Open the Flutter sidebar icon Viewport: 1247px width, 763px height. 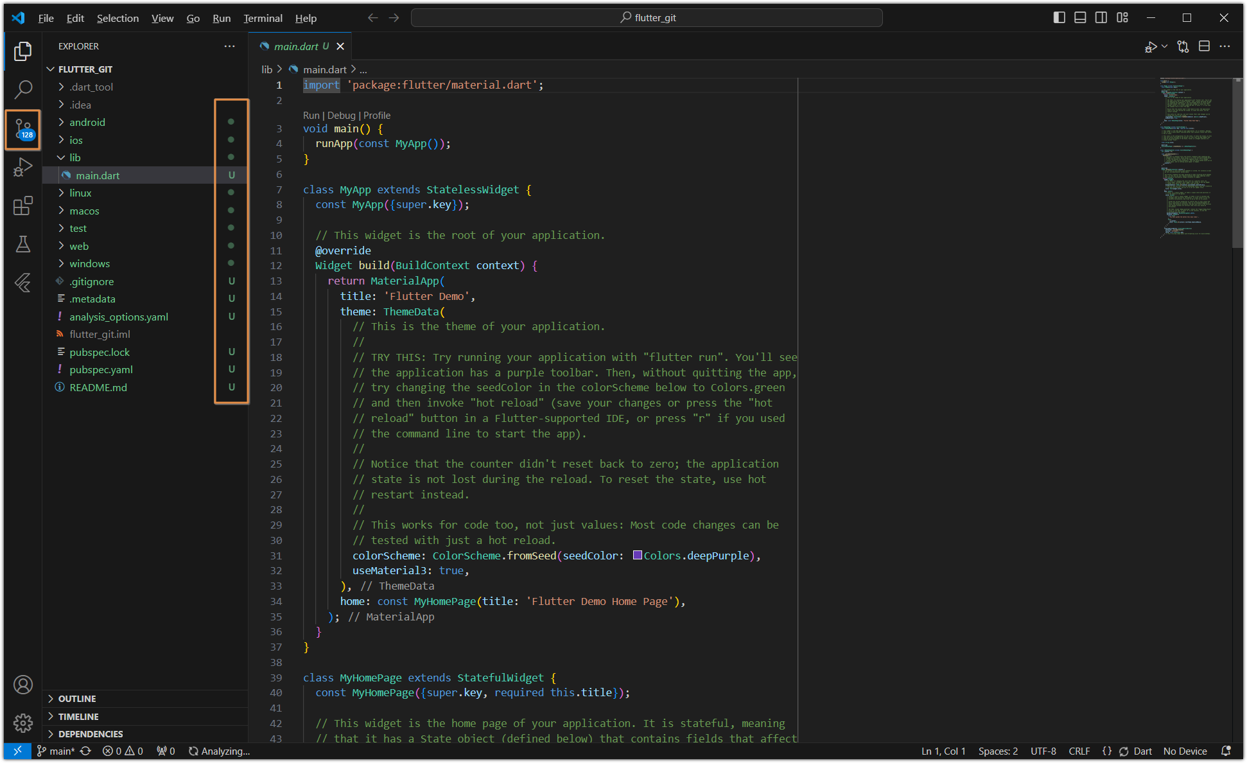pos(23,283)
